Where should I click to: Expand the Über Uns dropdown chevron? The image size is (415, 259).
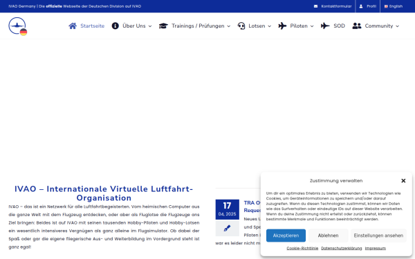pyautogui.click(x=150, y=26)
